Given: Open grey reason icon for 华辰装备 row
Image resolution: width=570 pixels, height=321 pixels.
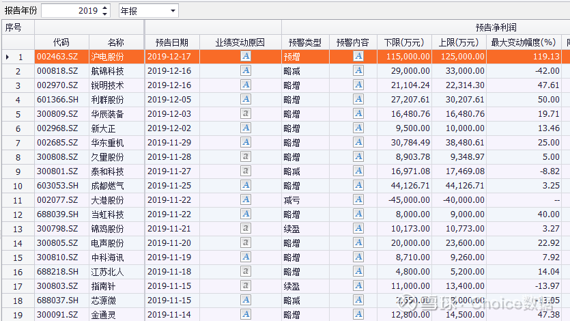Looking at the screenshot, I should tap(246, 114).
